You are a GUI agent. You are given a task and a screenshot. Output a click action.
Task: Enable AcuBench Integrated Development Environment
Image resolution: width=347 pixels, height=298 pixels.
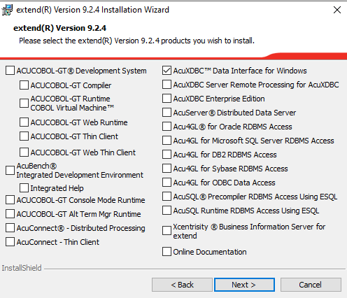click(x=10, y=171)
